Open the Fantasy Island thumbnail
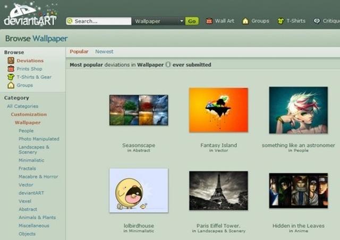The height and width of the screenshot is (240, 340). [218, 110]
